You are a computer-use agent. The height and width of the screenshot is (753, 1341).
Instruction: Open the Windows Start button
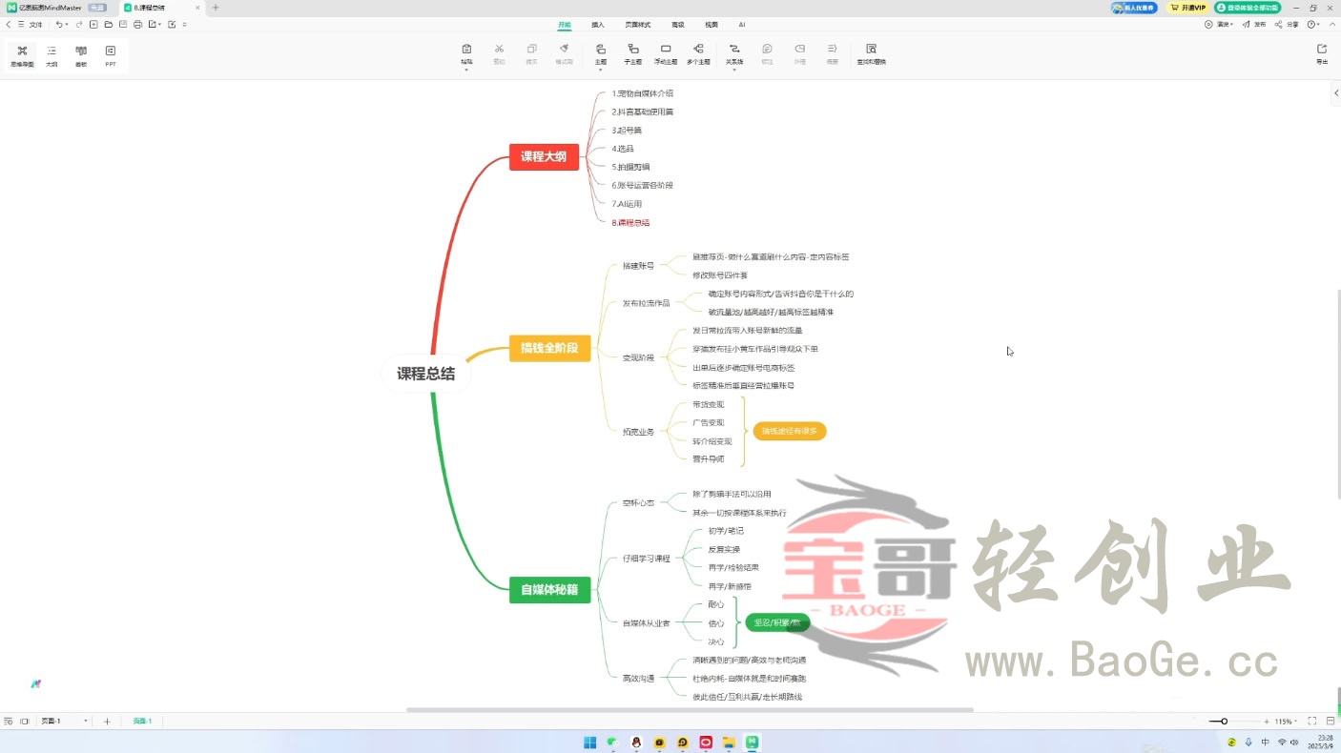[589, 742]
